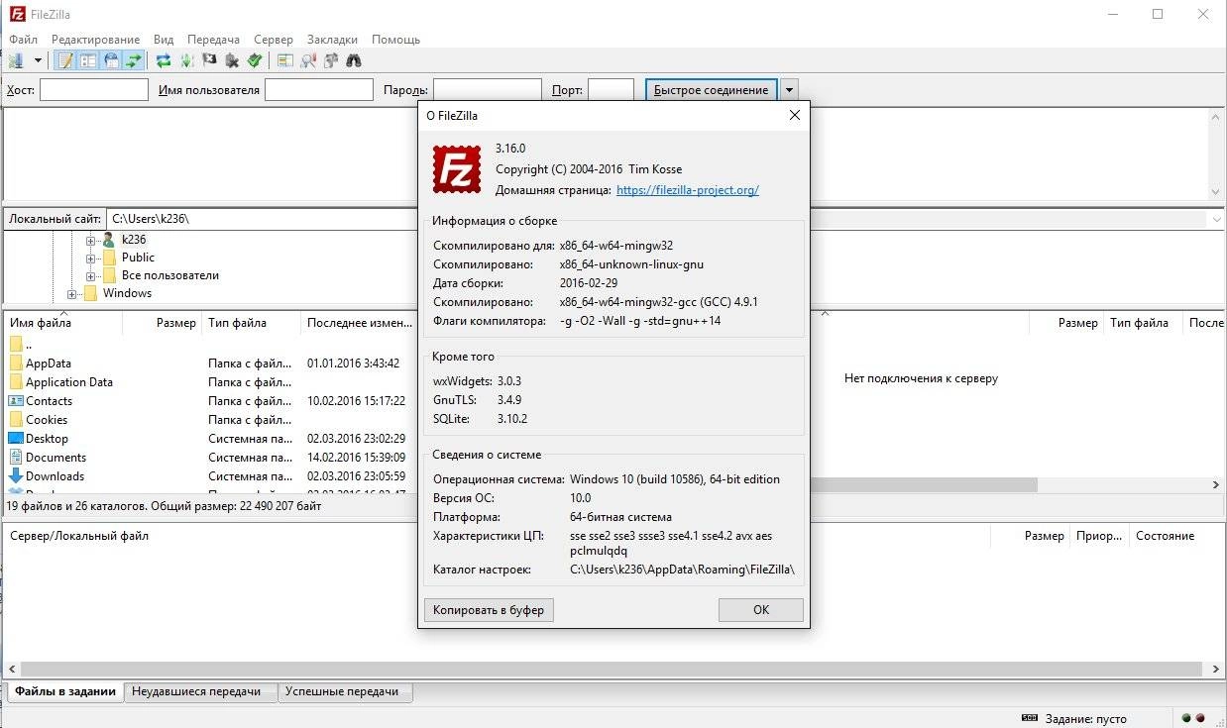Open the Закладки menu
The image size is (1227, 728).
[332, 40]
